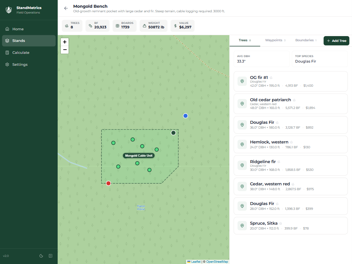The image size is (352, 264).
Task: Click the pin icon on OG fir #1
Action: pos(242,81)
